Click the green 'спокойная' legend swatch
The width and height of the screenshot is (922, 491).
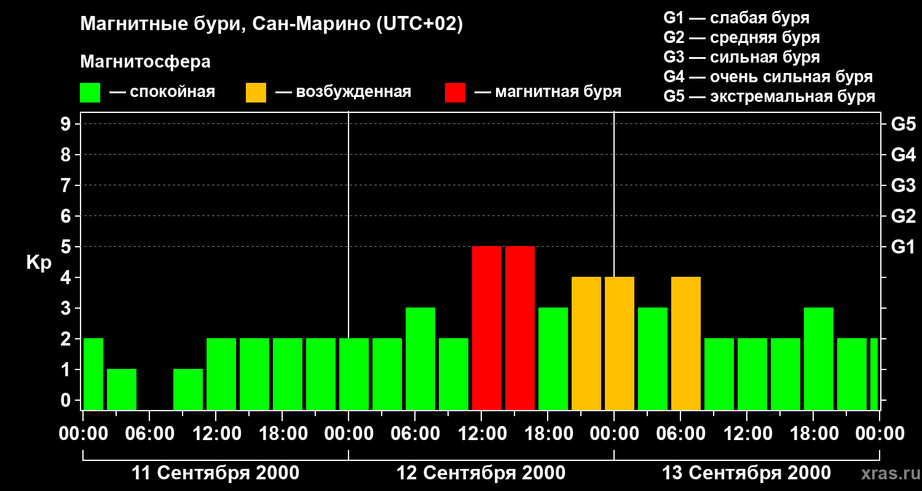click(90, 93)
